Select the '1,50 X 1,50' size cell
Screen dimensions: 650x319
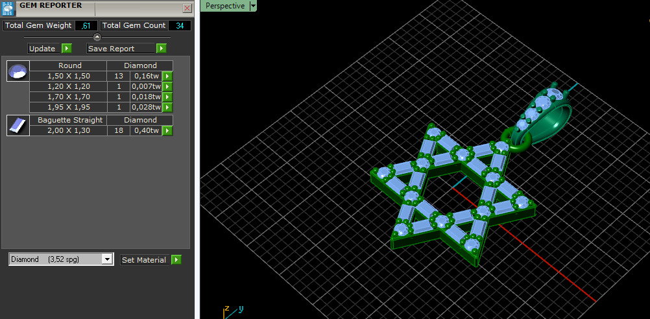68,77
